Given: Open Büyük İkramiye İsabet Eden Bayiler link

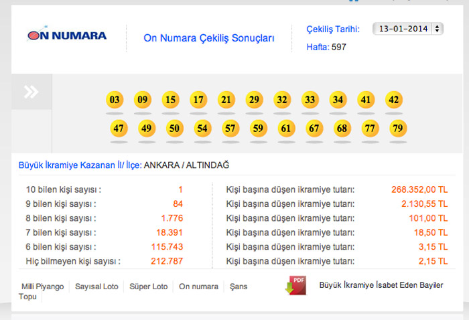Looking at the screenshot, I should coord(381,285).
